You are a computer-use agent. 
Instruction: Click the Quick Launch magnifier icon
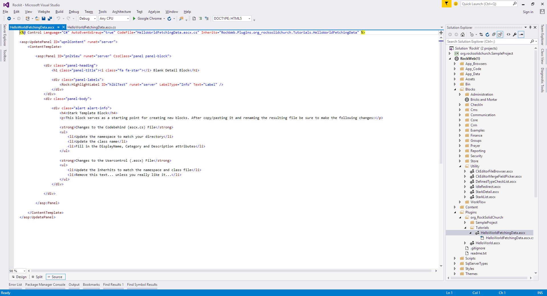515,4
